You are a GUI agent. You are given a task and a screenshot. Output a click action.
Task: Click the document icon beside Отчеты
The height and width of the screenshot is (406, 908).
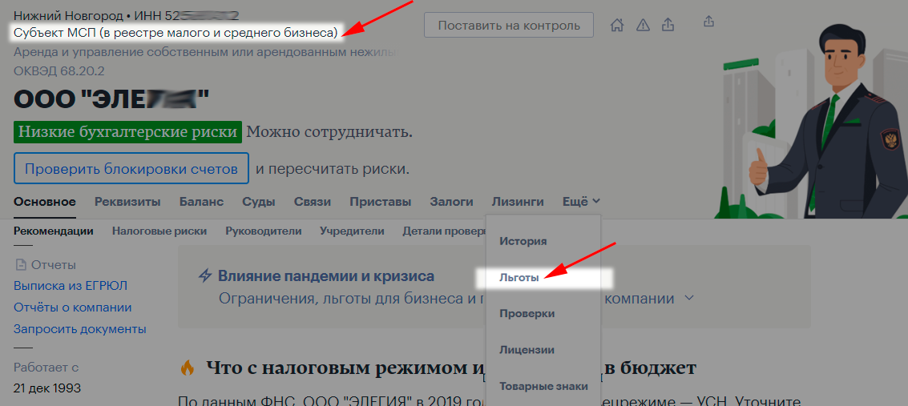pos(21,265)
